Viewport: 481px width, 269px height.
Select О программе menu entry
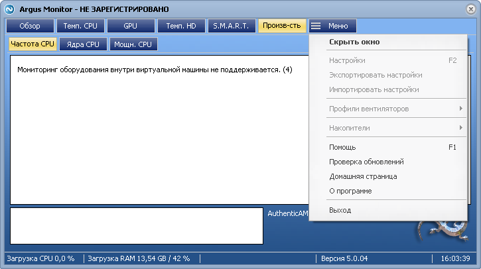[x=387, y=191]
